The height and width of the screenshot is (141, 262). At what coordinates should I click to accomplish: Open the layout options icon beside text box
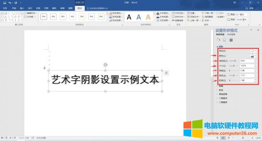click(166, 73)
